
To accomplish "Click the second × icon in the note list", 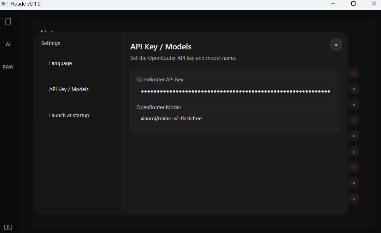I will [x=354, y=89].
